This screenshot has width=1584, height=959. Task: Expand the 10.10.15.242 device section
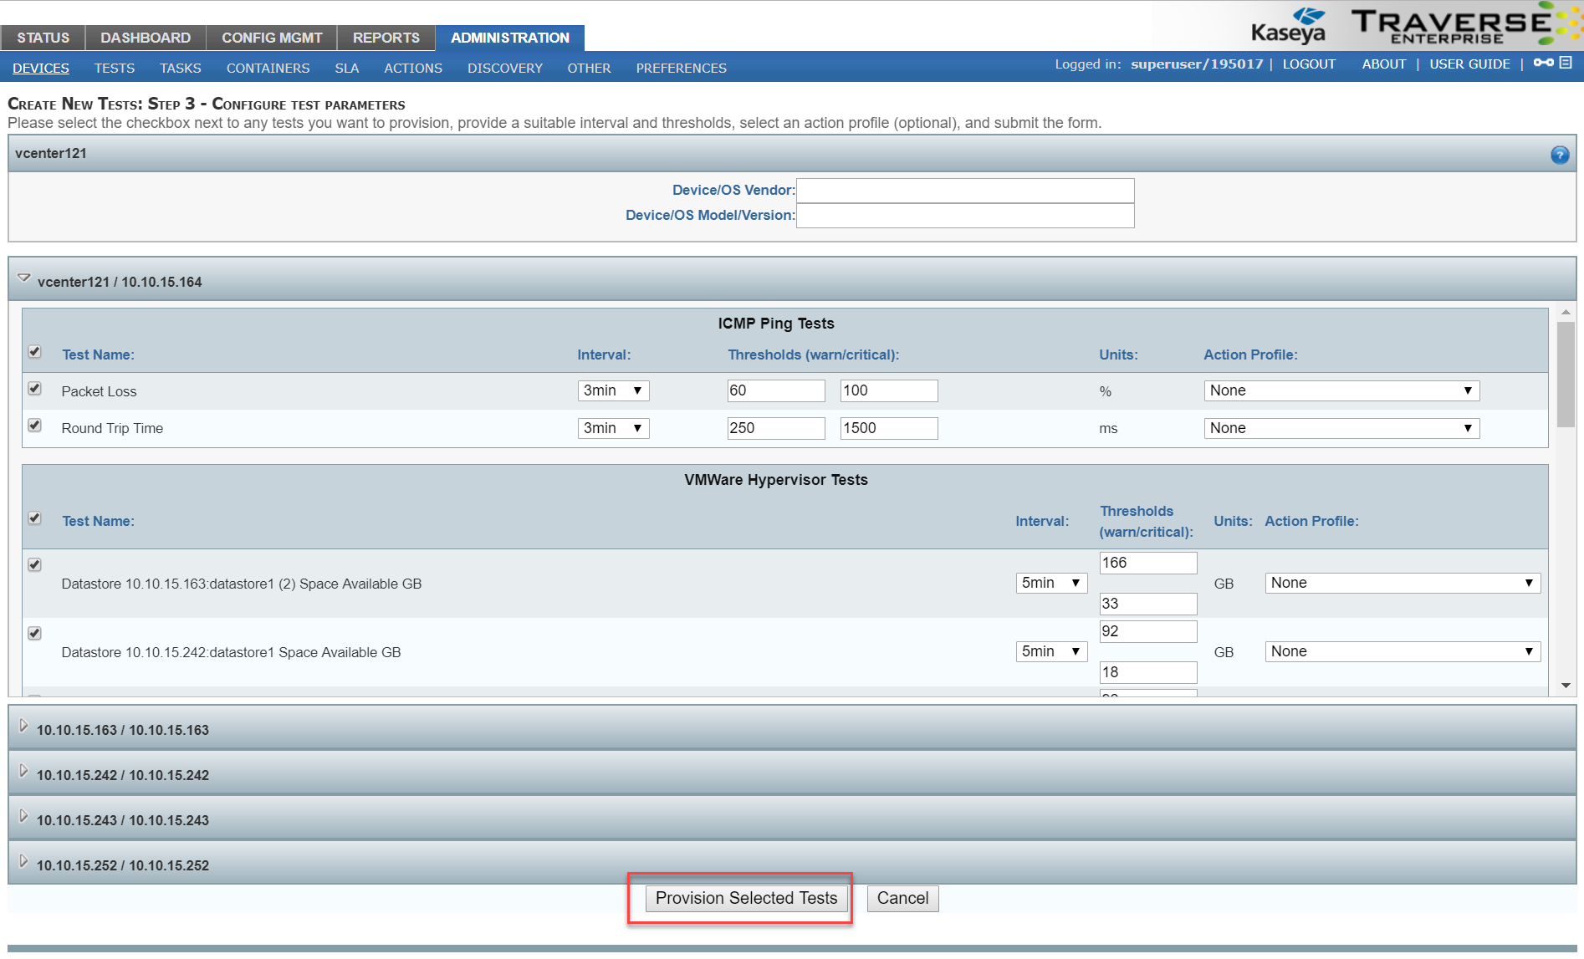click(x=23, y=771)
